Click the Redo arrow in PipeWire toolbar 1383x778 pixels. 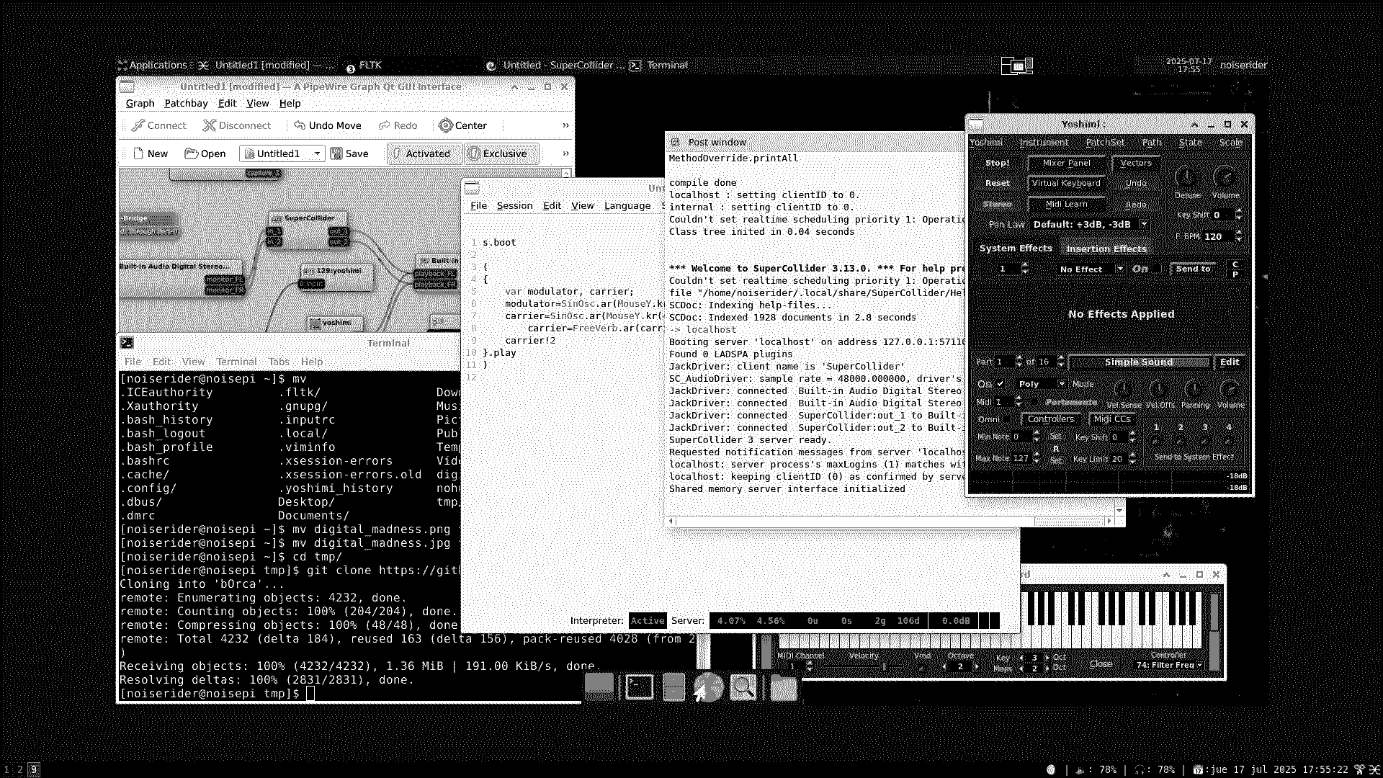[x=385, y=125]
